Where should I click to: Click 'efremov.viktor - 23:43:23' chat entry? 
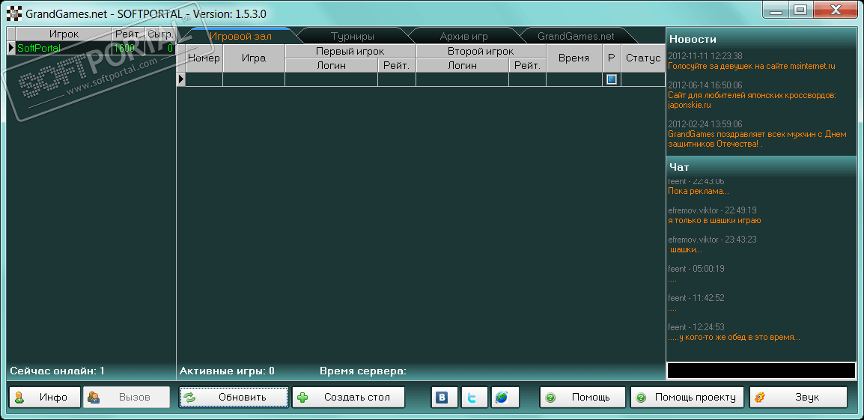[x=712, y=240]
